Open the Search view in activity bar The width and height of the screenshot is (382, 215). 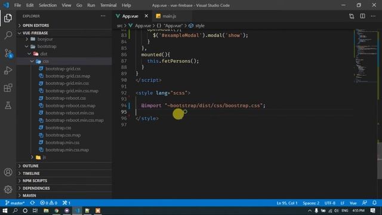click(x=8, y=35)
